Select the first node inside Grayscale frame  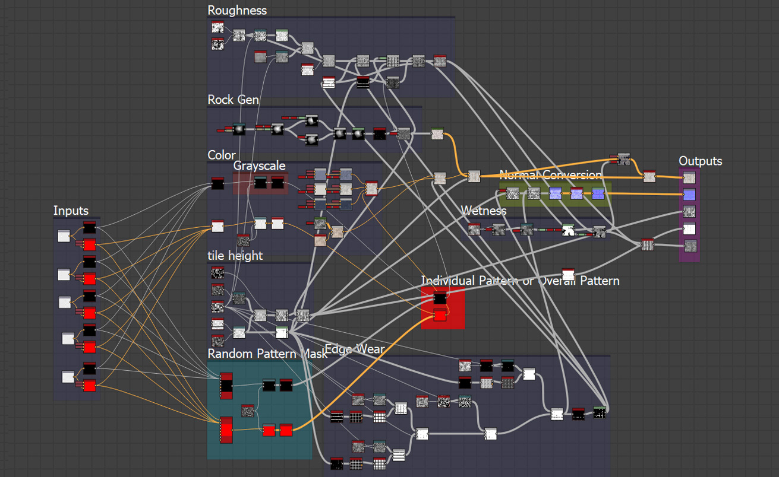pyautogui.click(x=260, y=182)
